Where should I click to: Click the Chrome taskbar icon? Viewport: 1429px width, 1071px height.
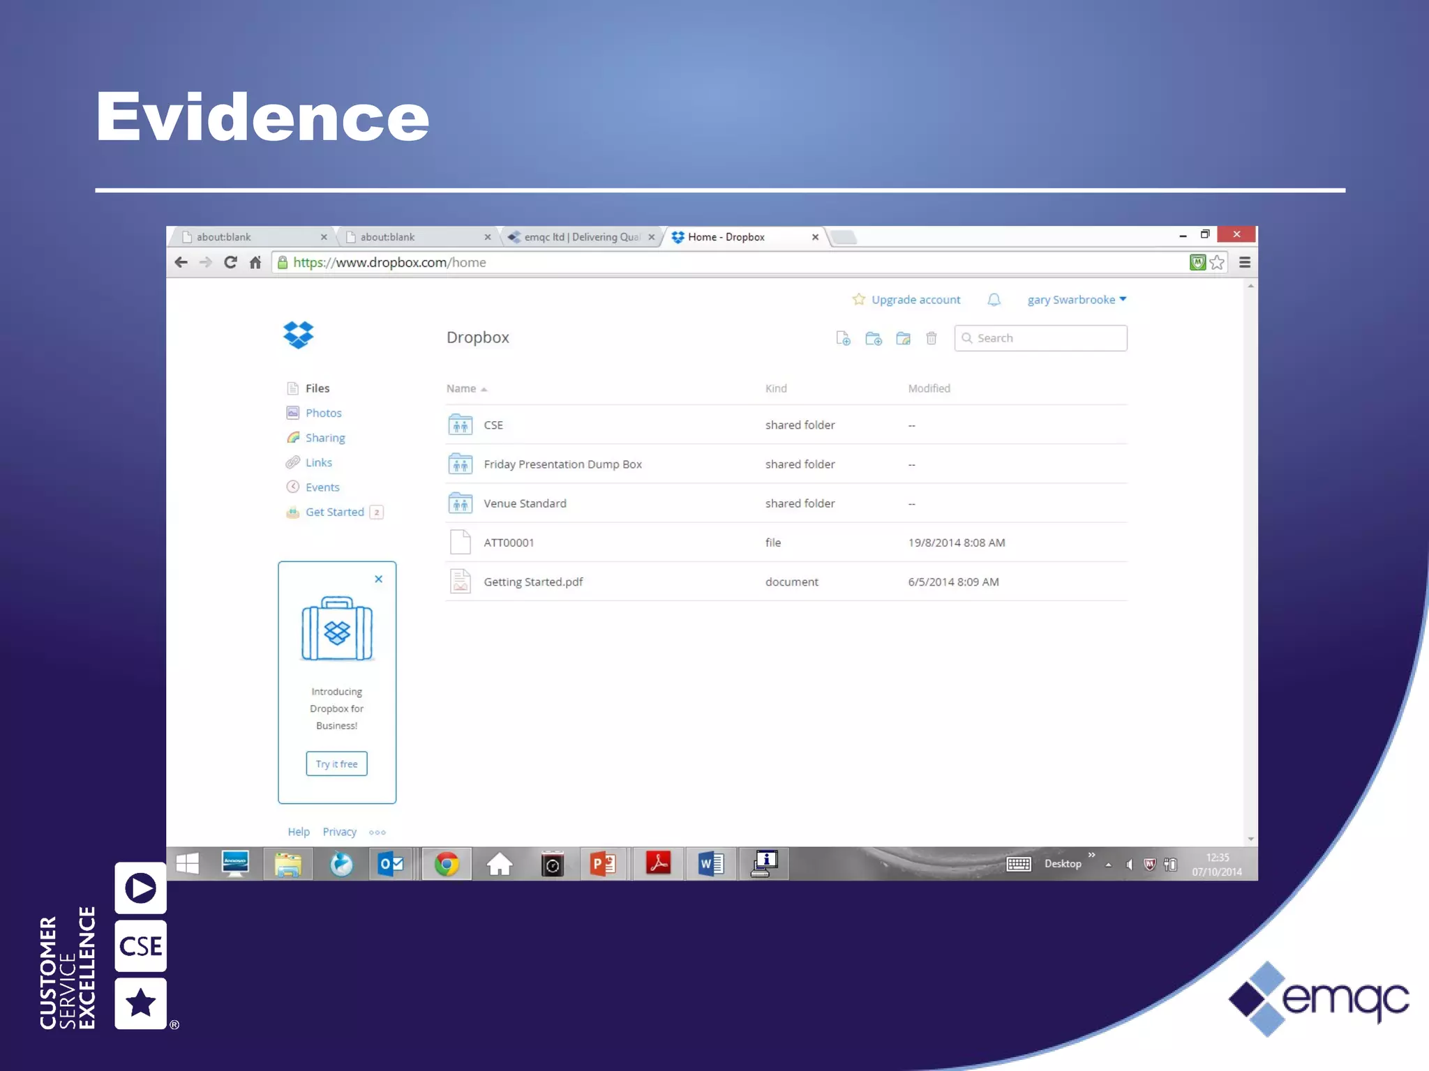tap(447, 865)
